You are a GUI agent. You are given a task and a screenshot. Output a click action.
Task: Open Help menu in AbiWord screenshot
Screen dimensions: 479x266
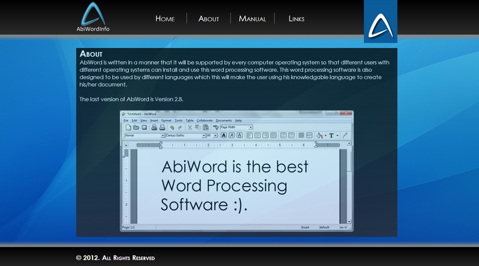pyautogui.click(x=238, y=121)
